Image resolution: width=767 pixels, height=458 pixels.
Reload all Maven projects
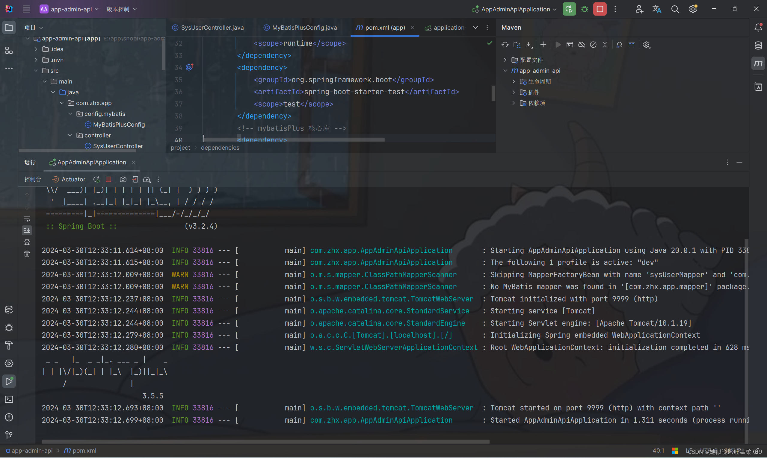505,45
